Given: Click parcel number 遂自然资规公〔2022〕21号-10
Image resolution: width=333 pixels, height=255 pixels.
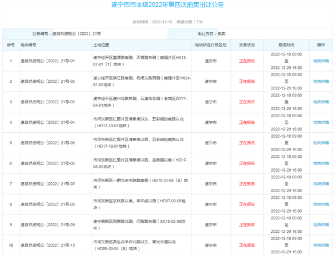Looking at the screenshot, I should (48, 245).
